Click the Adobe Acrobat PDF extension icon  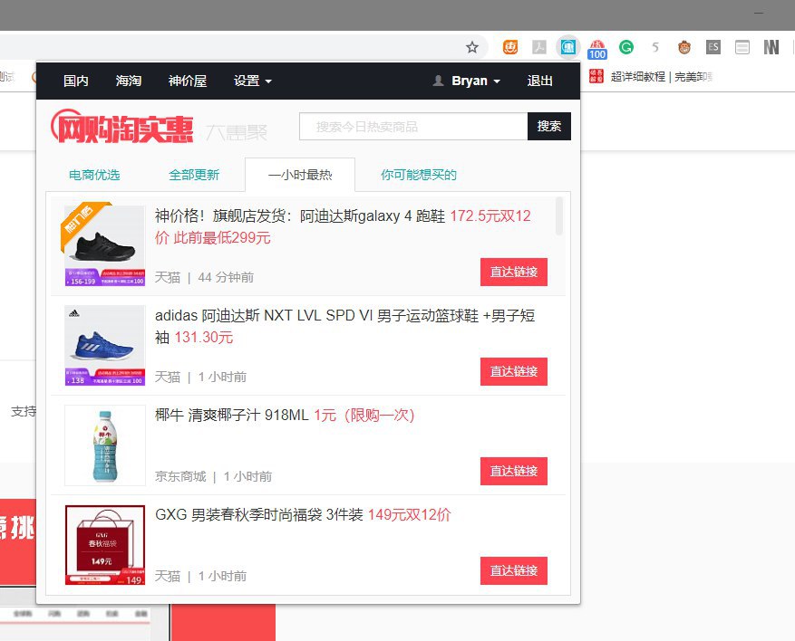click(x=538, y=47)
